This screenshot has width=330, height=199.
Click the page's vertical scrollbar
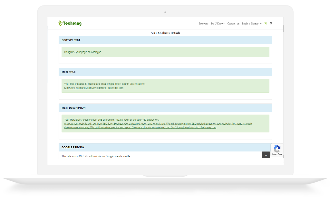coord(284,29)
